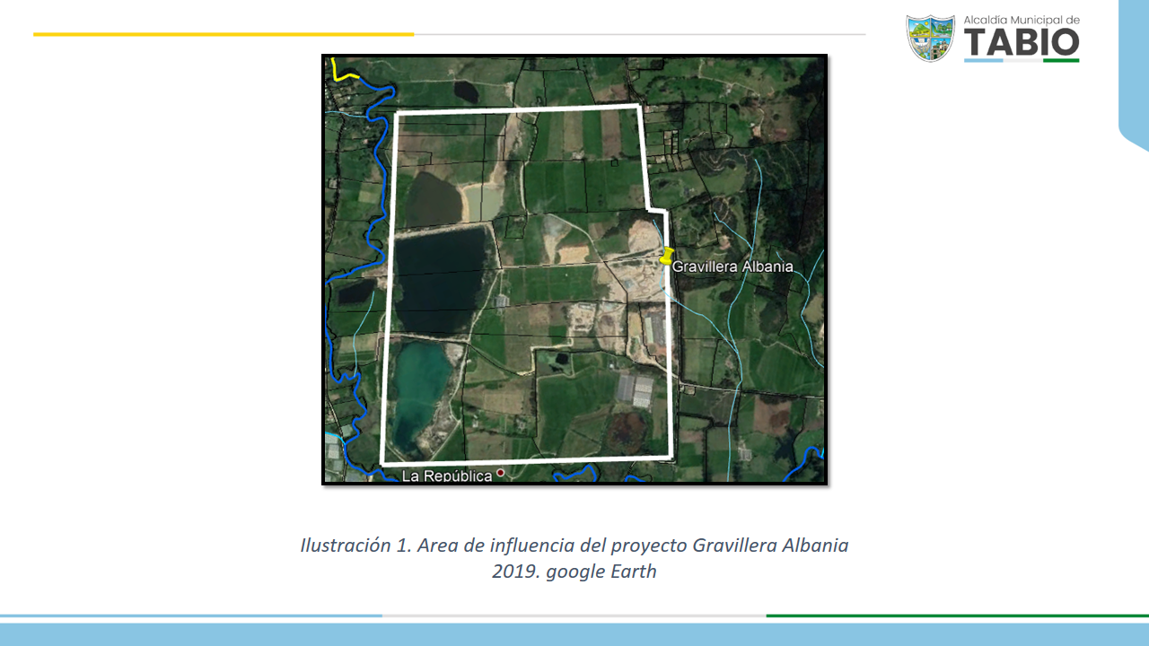Click the white greenhouse buildings on the map
Viewport: 1149px width, 646px height.
pyautogui.click(x=635, y=389)
